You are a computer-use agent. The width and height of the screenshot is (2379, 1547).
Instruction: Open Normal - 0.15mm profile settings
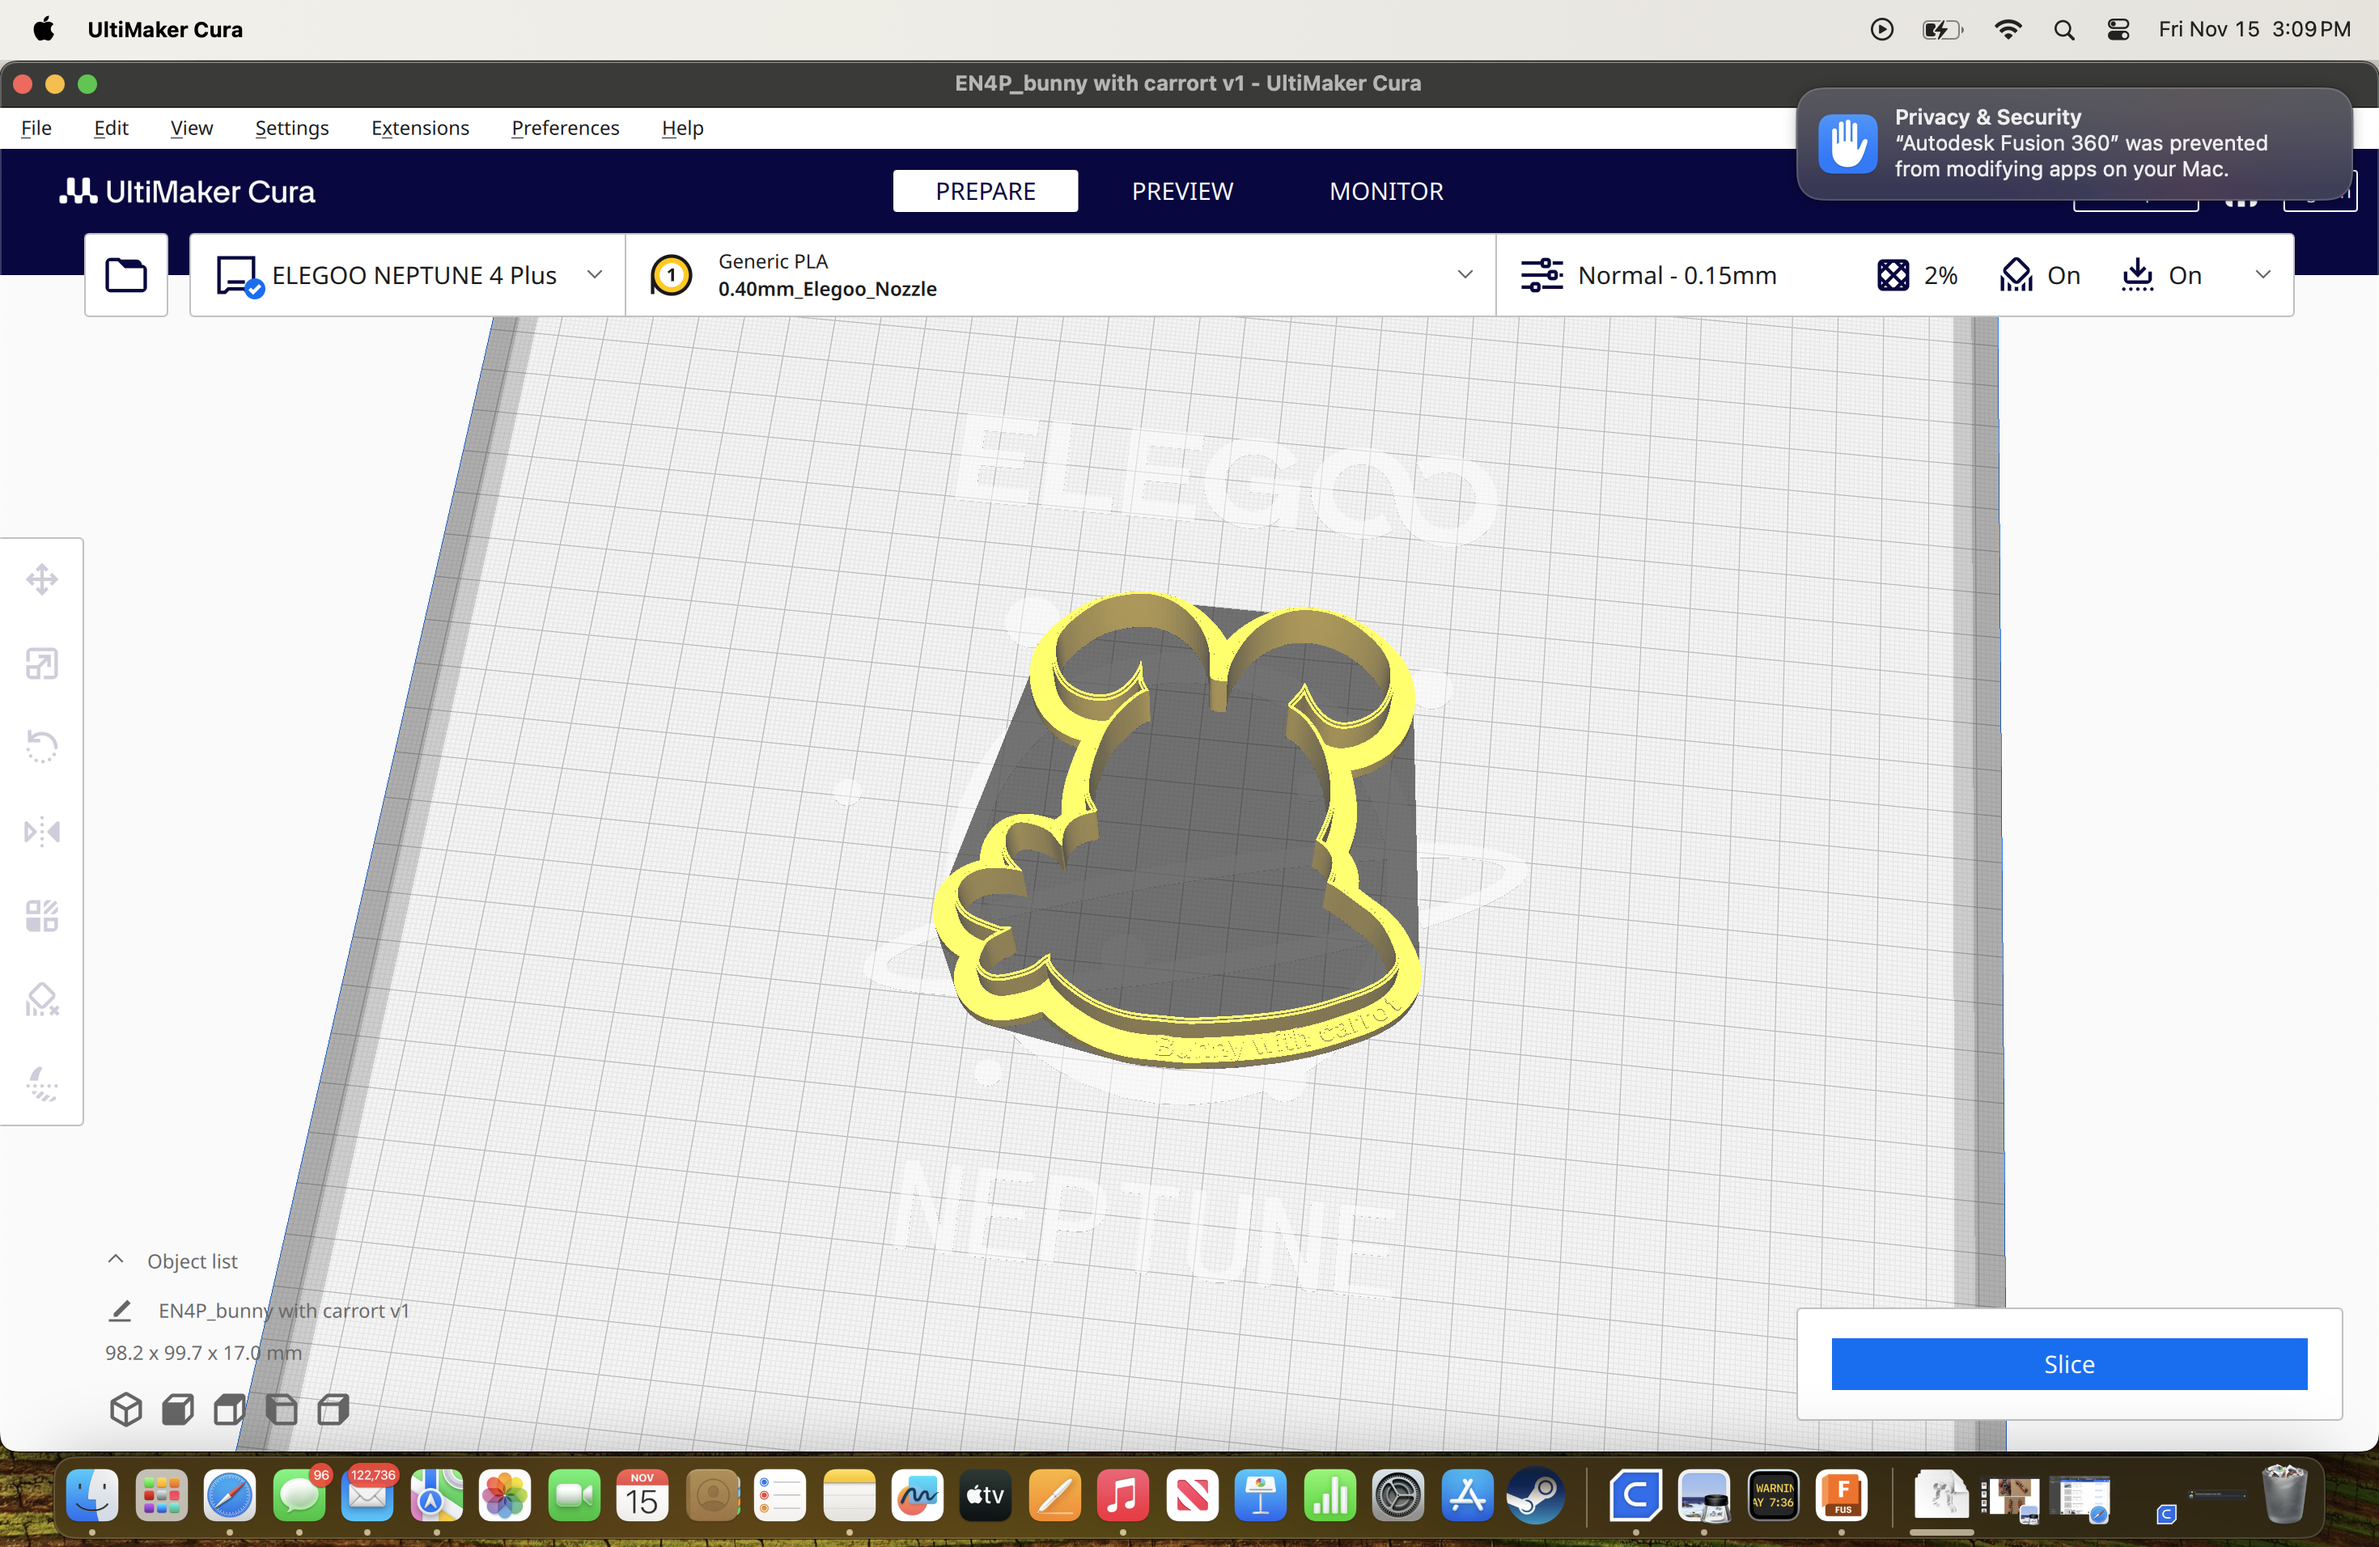(1649, 275)
